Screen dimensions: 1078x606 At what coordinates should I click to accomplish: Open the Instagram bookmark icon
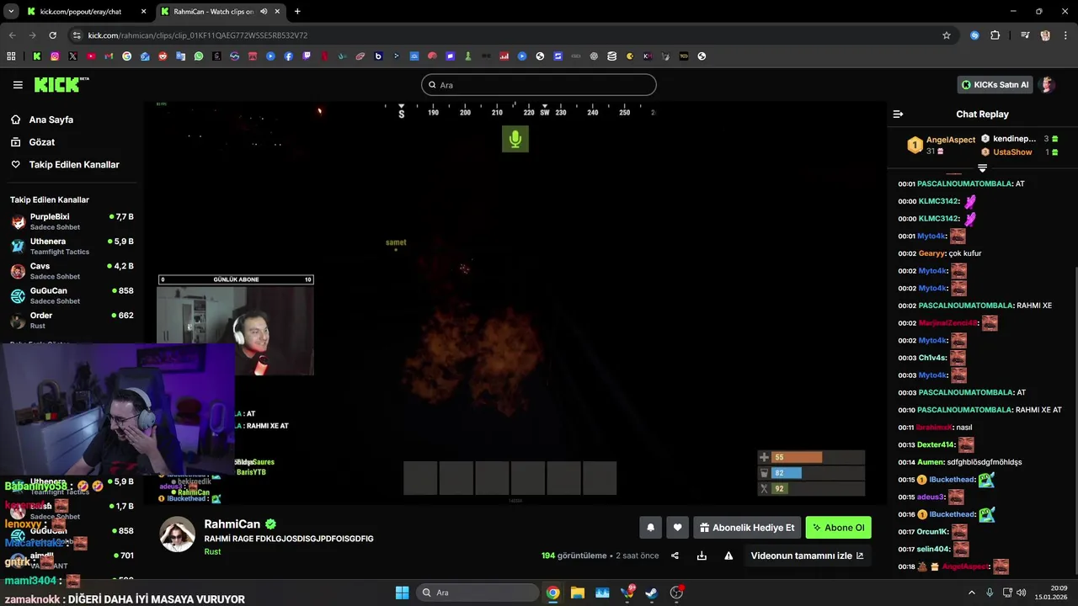55,56
